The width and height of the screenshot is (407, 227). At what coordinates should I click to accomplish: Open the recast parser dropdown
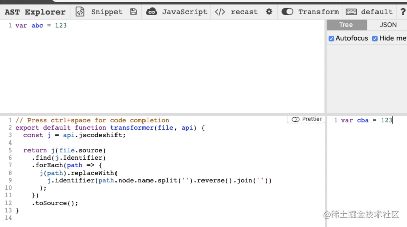click(x=244, y=12)
